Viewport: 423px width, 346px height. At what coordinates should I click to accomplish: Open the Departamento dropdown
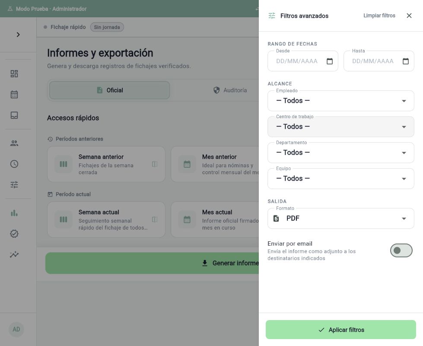click(341, 153)
